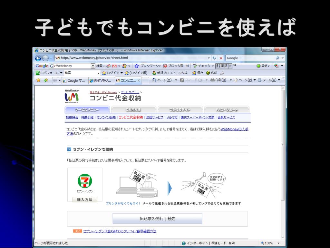330x248 pixels.
Task: Create new RoboForm profile (新規プロフィール作成)
Action: [170, 73]
